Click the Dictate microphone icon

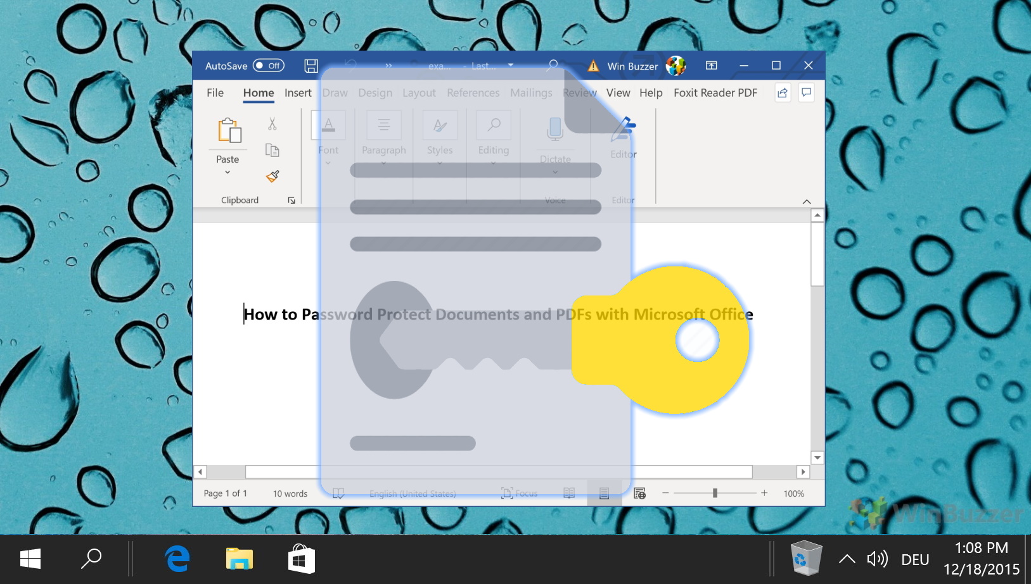pyautogui.click(x=555, y=129)
